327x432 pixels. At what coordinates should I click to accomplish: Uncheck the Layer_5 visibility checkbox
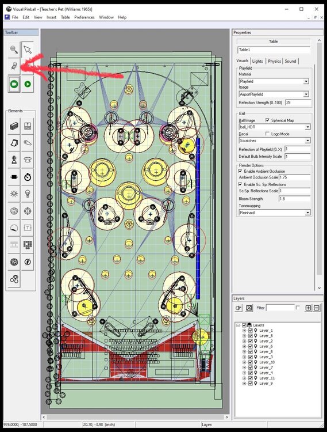point(251,336)
